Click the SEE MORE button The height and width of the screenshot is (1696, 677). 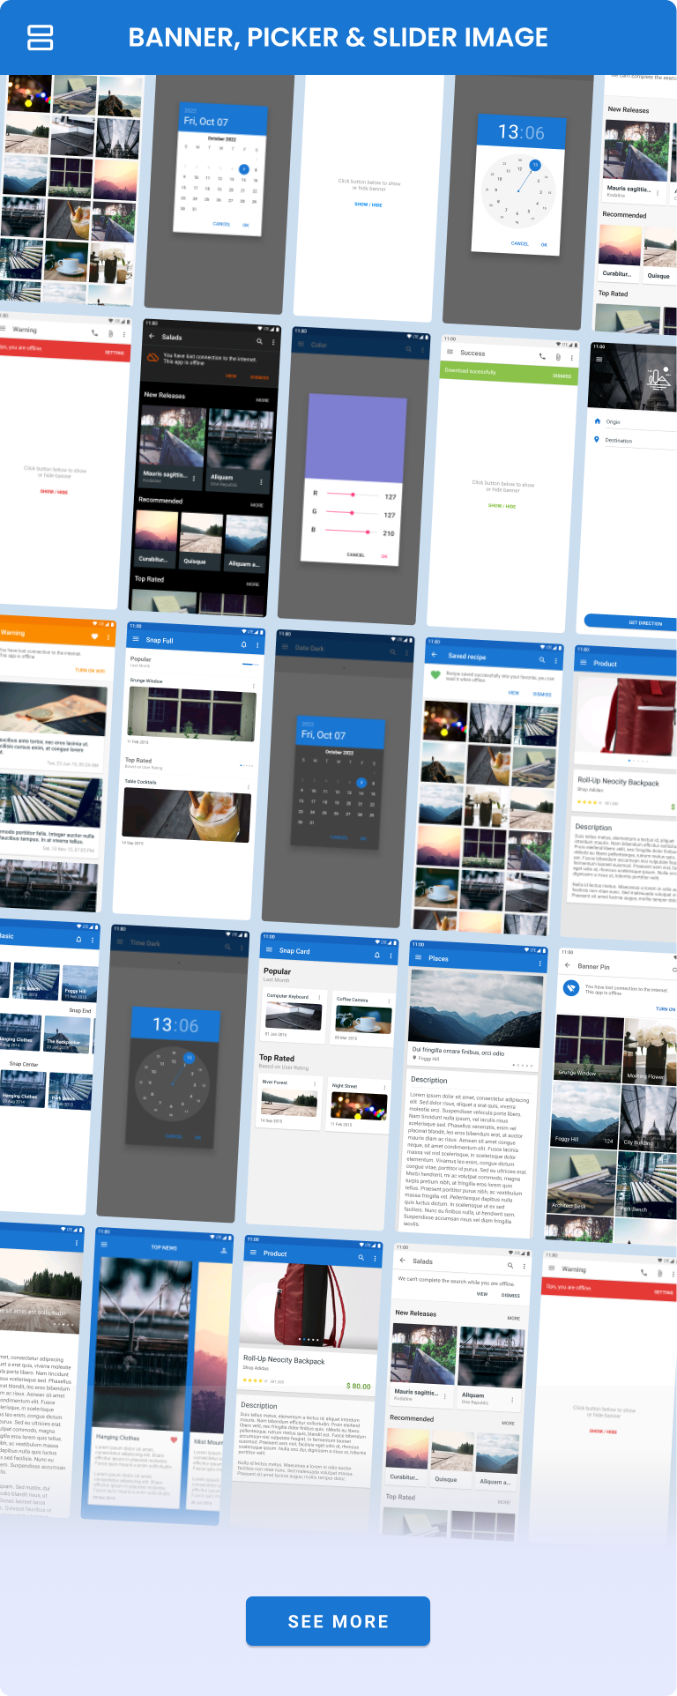tap(338, 1621)
